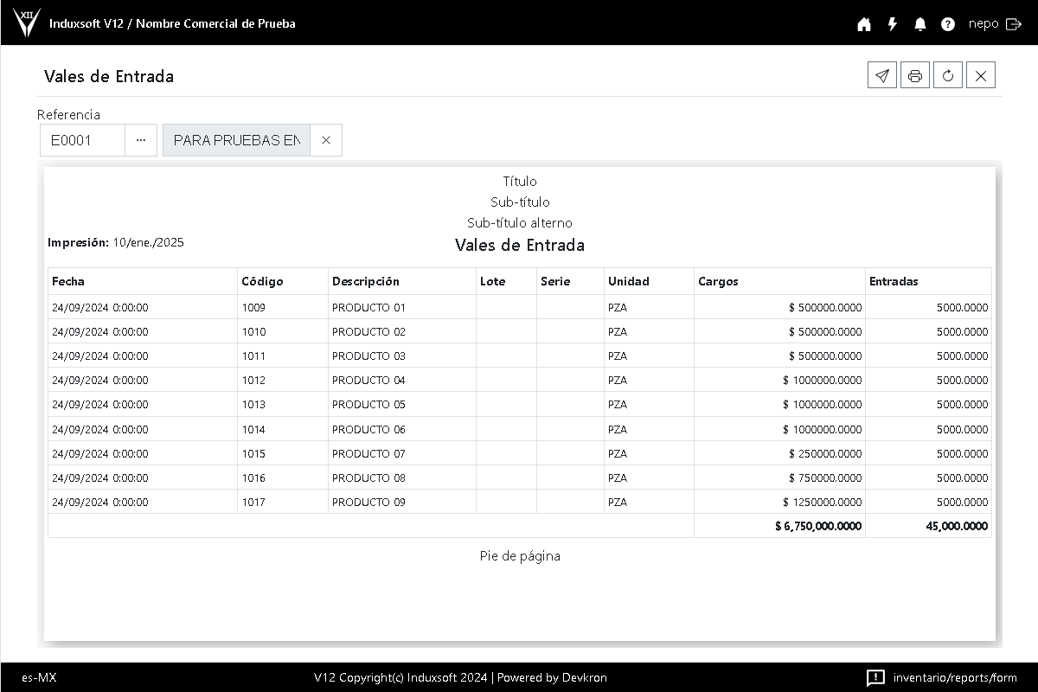Click the es-MX language label
Screen dimensions: 1038x692
point(39,677)
